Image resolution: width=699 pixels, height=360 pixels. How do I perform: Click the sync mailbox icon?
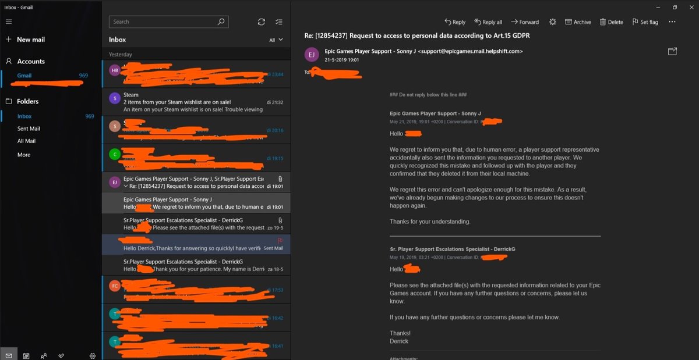pos(262,22)
